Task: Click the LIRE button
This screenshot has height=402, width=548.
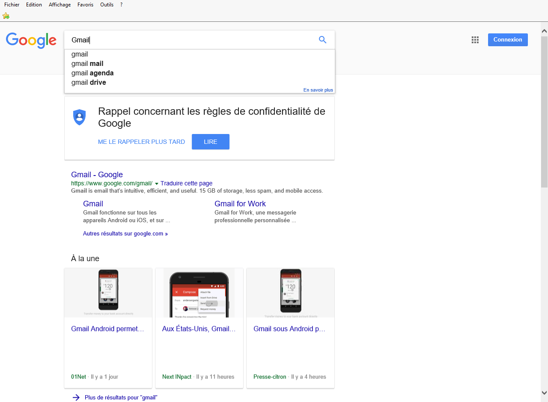Action: (211, 142)
